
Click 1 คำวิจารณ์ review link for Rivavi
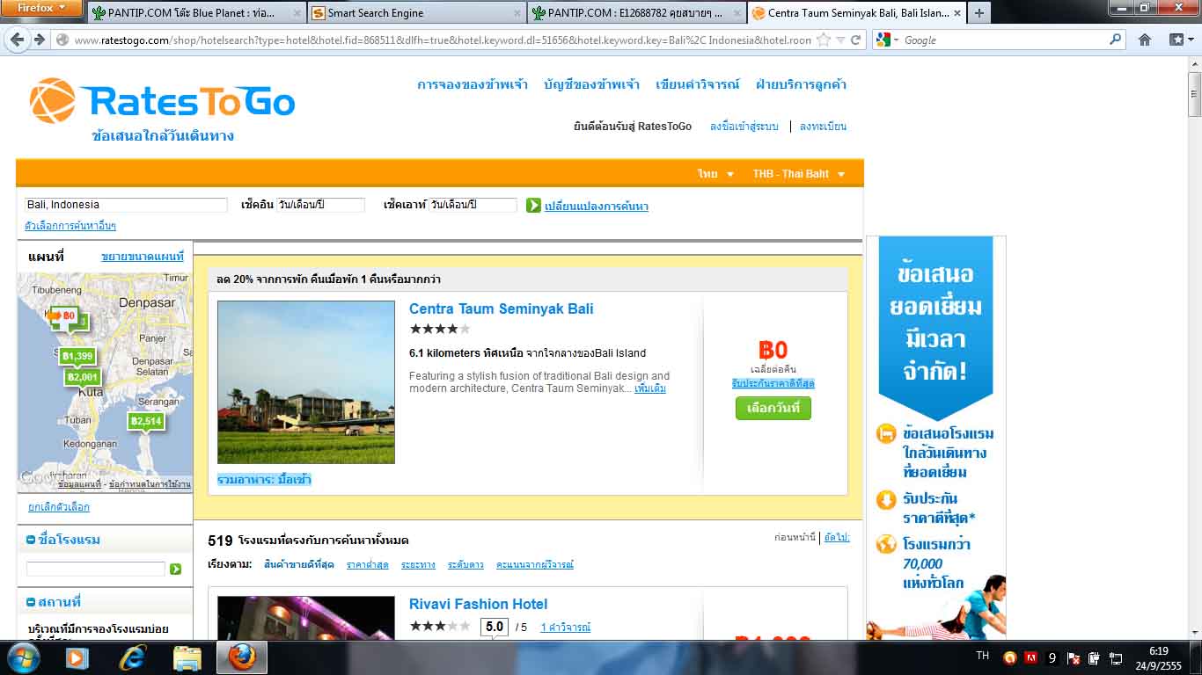click(566, 628)
